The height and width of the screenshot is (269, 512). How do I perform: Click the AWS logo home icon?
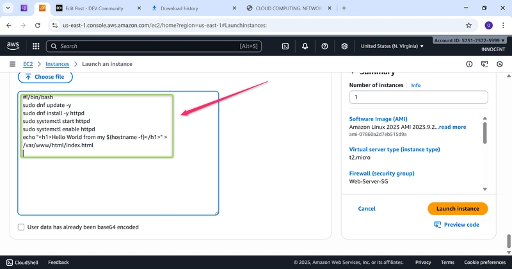coord(13,46)
